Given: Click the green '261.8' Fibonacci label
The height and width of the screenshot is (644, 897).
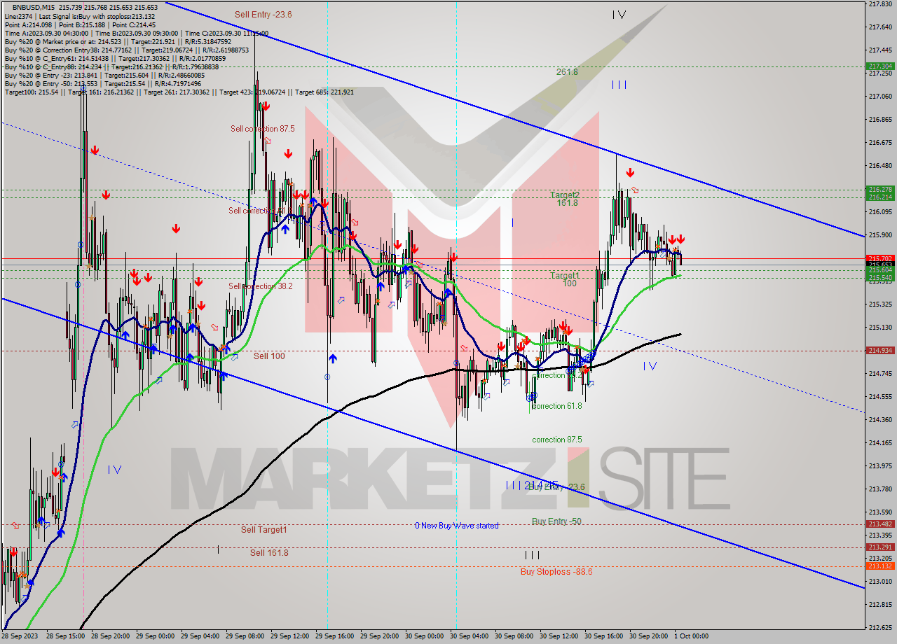Looking at the screenshot, I should click(567, 72).
